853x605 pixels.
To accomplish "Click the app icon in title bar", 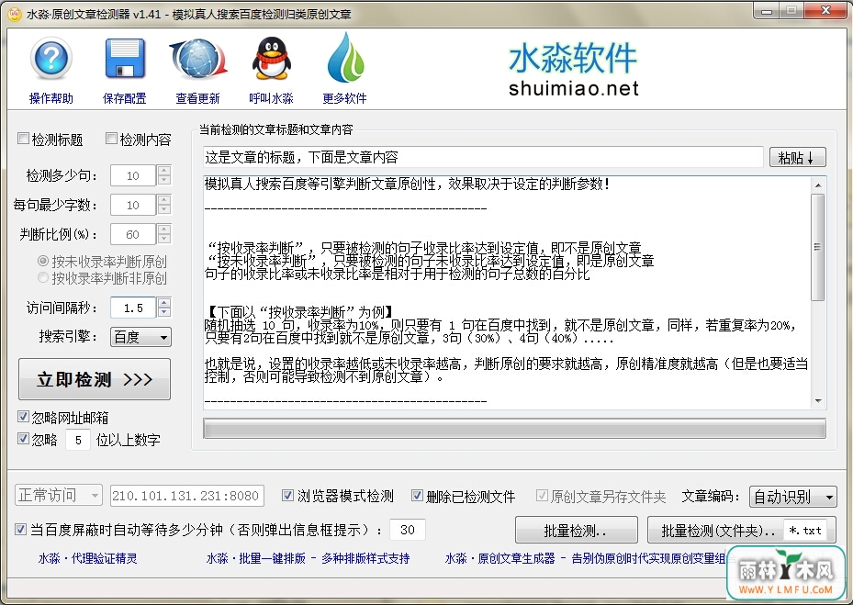I will 16,14.
